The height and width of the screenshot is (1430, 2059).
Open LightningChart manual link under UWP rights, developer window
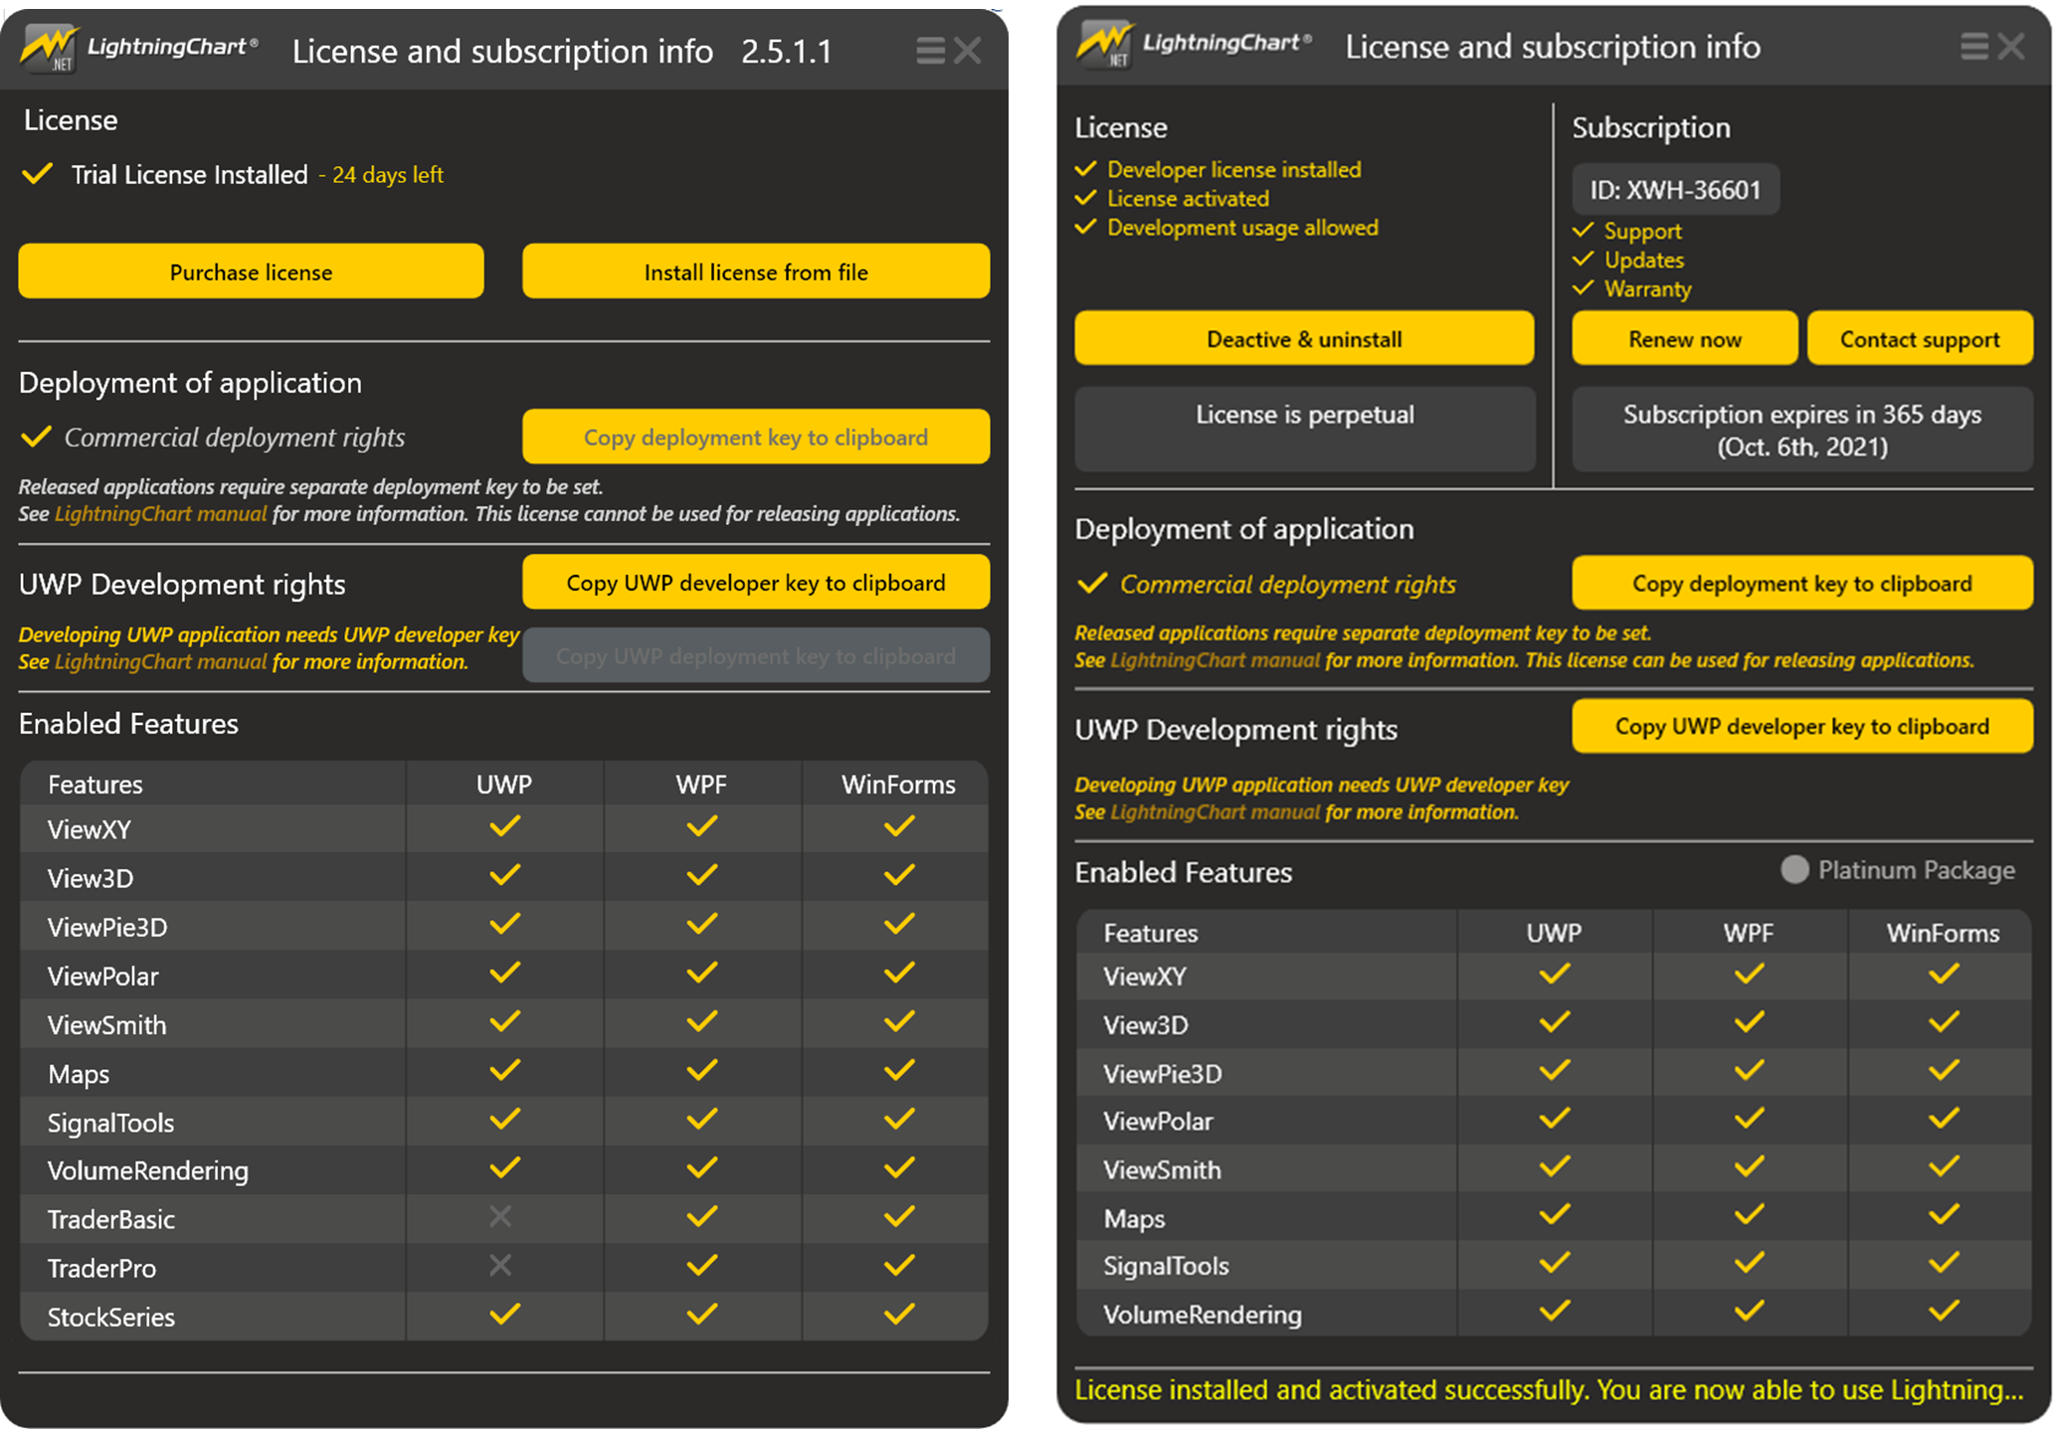click(1216, 812)
